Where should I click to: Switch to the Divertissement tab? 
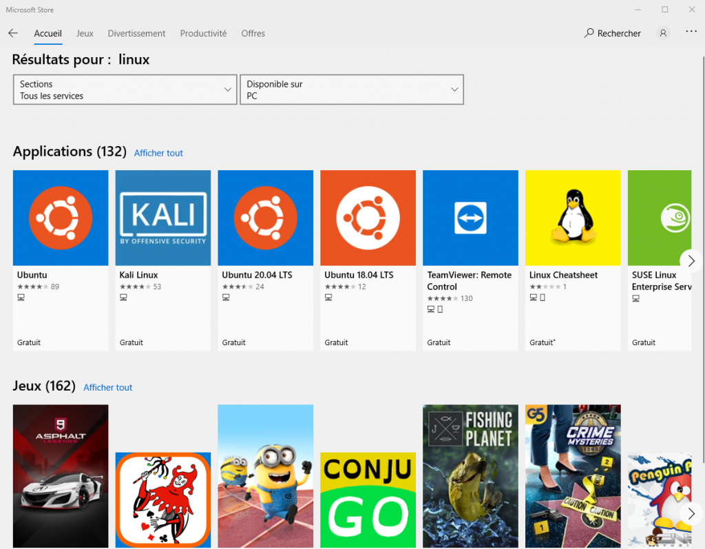point(136,33)
